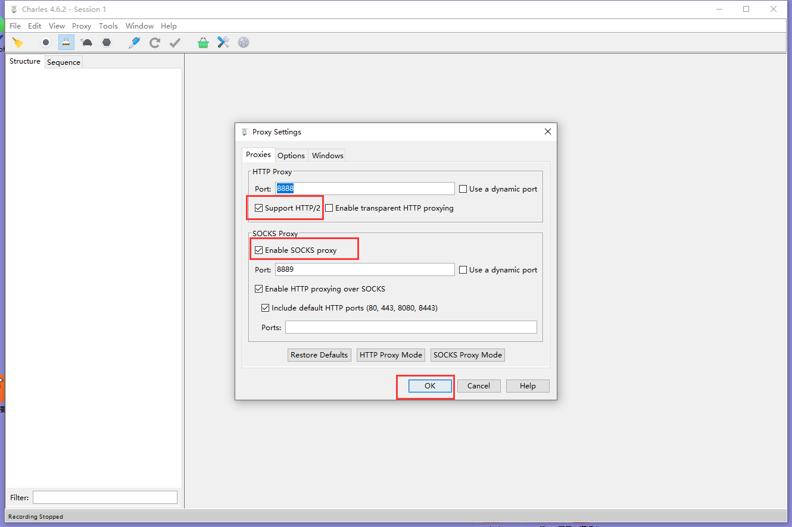Open the File menu

click(15, 26)
